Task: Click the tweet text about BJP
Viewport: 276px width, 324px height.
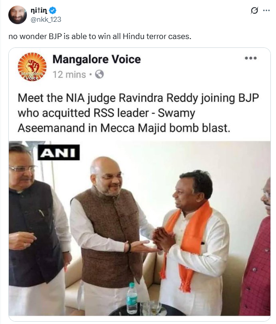Action: tap(100, 36)
